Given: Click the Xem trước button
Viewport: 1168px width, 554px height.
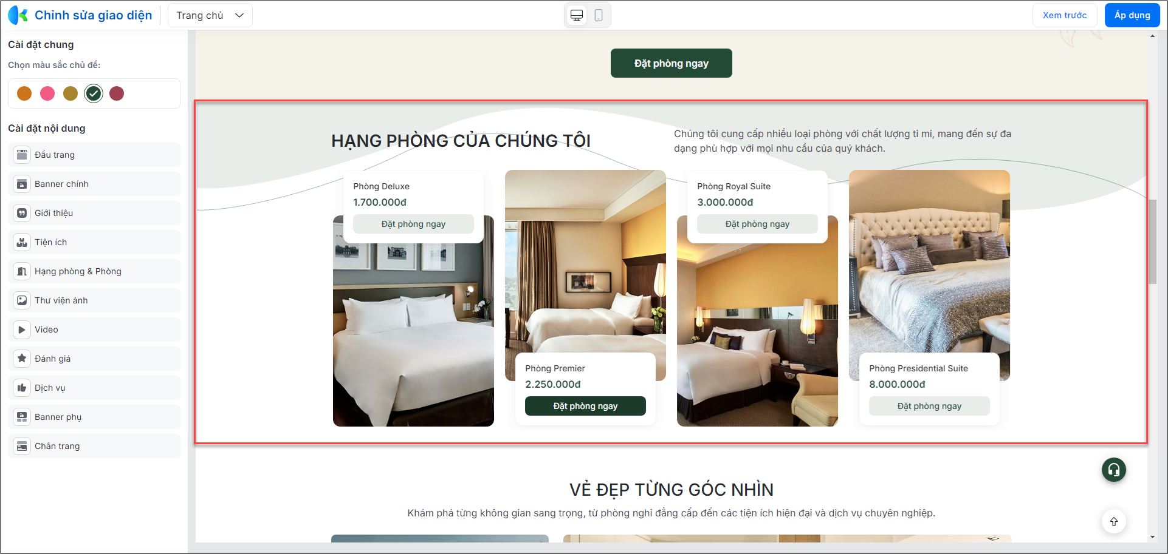Looking at the screenshot, I should pos(1065,15).
